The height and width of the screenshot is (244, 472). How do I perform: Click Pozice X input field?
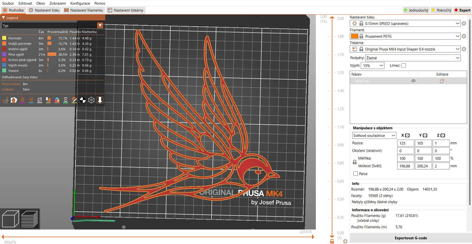coord(406,143)
